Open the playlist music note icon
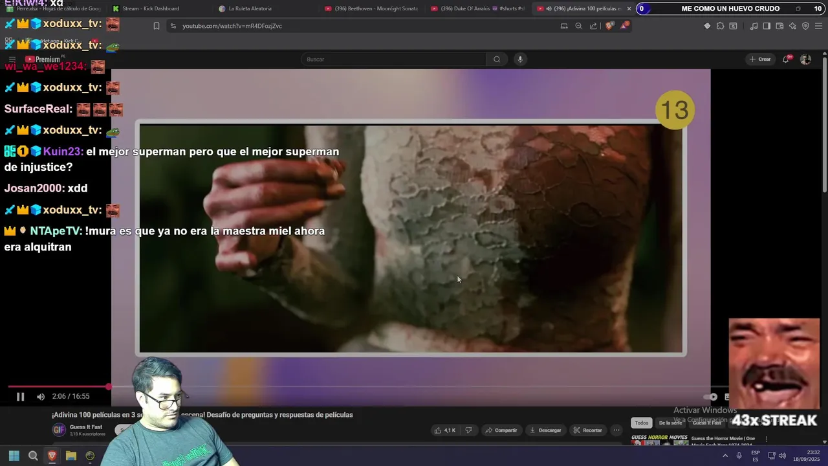The height and width of the screenshot is (466, 828). 754,26
